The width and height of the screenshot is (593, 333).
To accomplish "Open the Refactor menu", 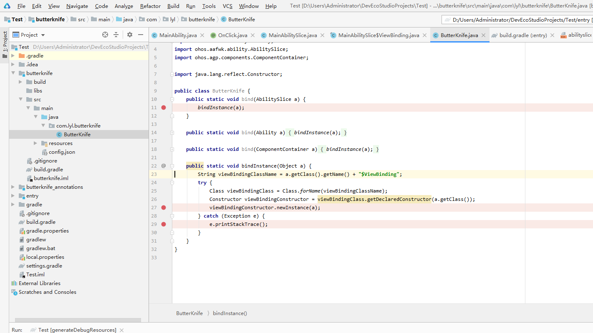I will (150, 6).
